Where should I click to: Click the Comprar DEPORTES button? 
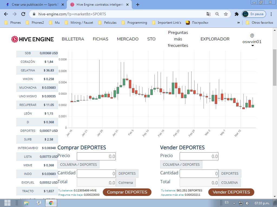(127, 192)
